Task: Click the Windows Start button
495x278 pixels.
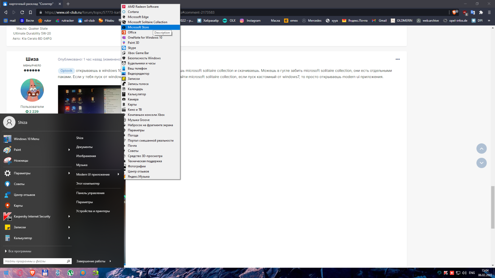Action: pos(6,273)
